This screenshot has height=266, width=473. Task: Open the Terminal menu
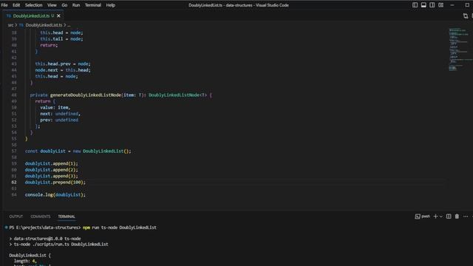(93, 5)
